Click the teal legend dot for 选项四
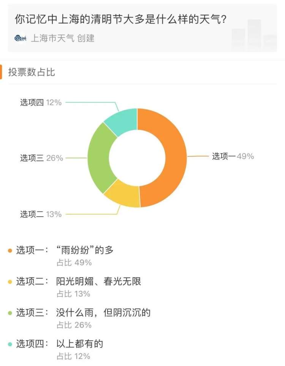The width and height of the screenshot is (285, 366). pos(10,344)
